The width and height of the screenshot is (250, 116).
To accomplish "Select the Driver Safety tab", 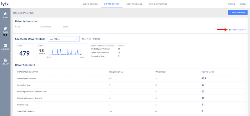I will tap(112, 4).
